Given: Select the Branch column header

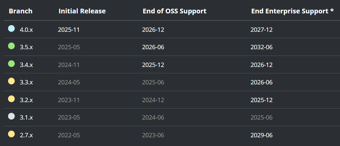Looking at the screenshot, I should (x=20, y=11).
